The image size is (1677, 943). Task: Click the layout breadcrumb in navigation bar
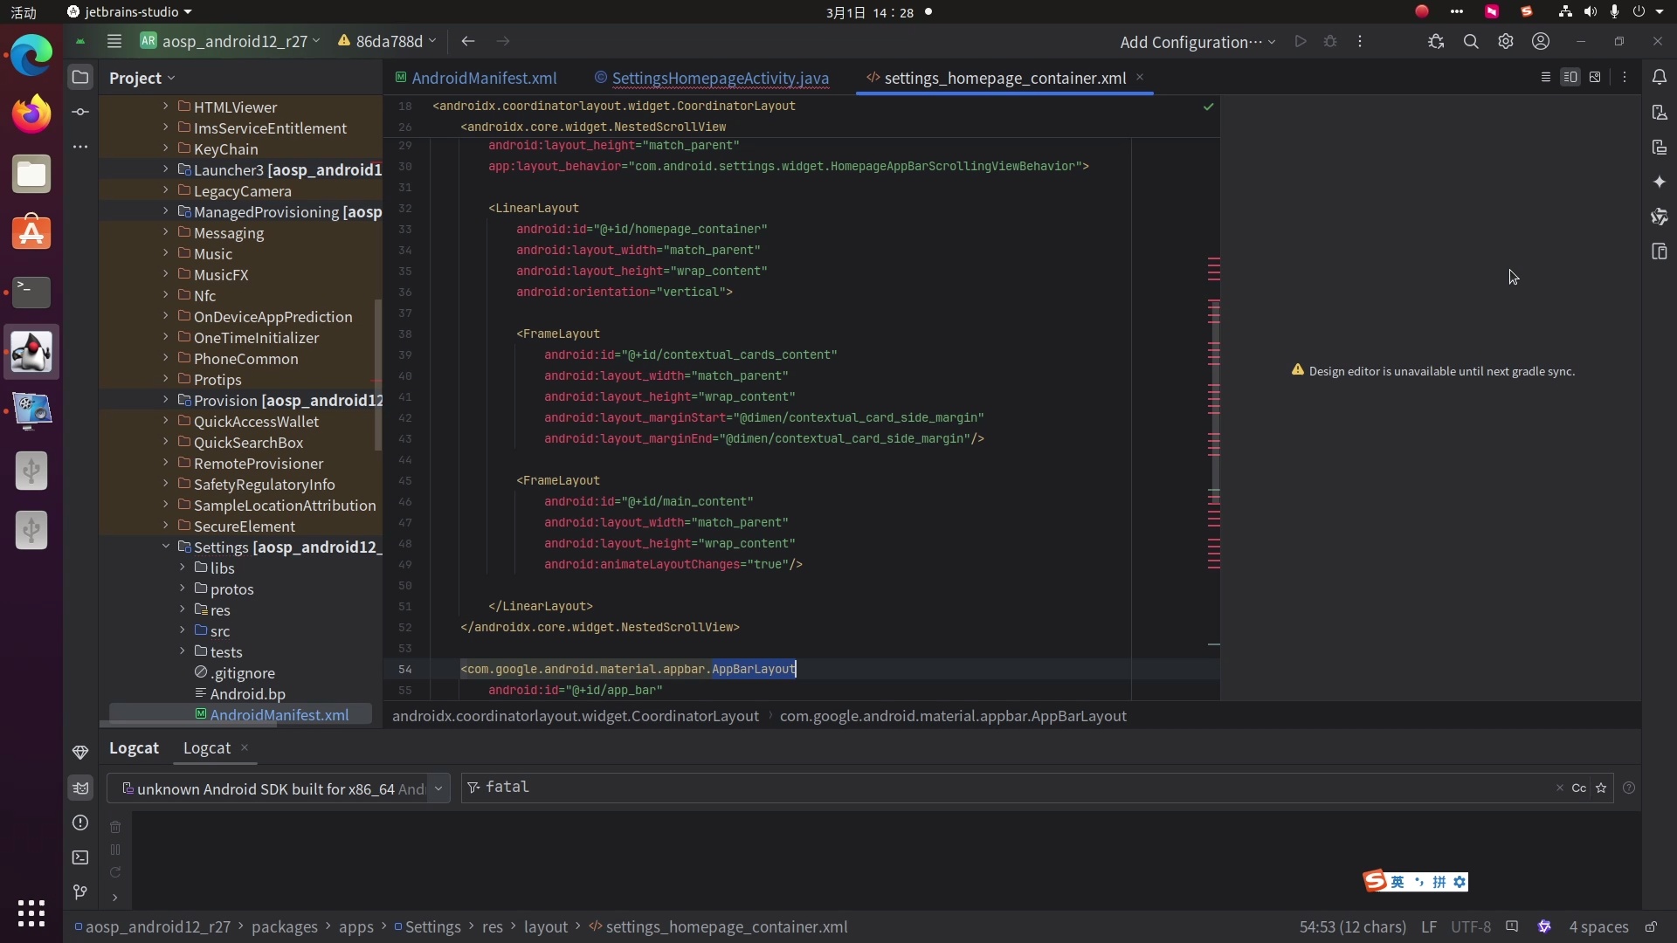tap(545, 926)
